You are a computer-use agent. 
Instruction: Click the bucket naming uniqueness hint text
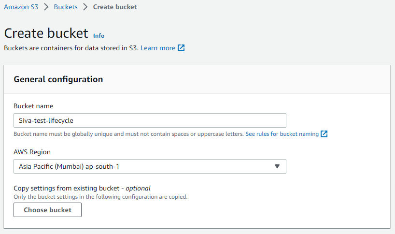coord(129,134)
